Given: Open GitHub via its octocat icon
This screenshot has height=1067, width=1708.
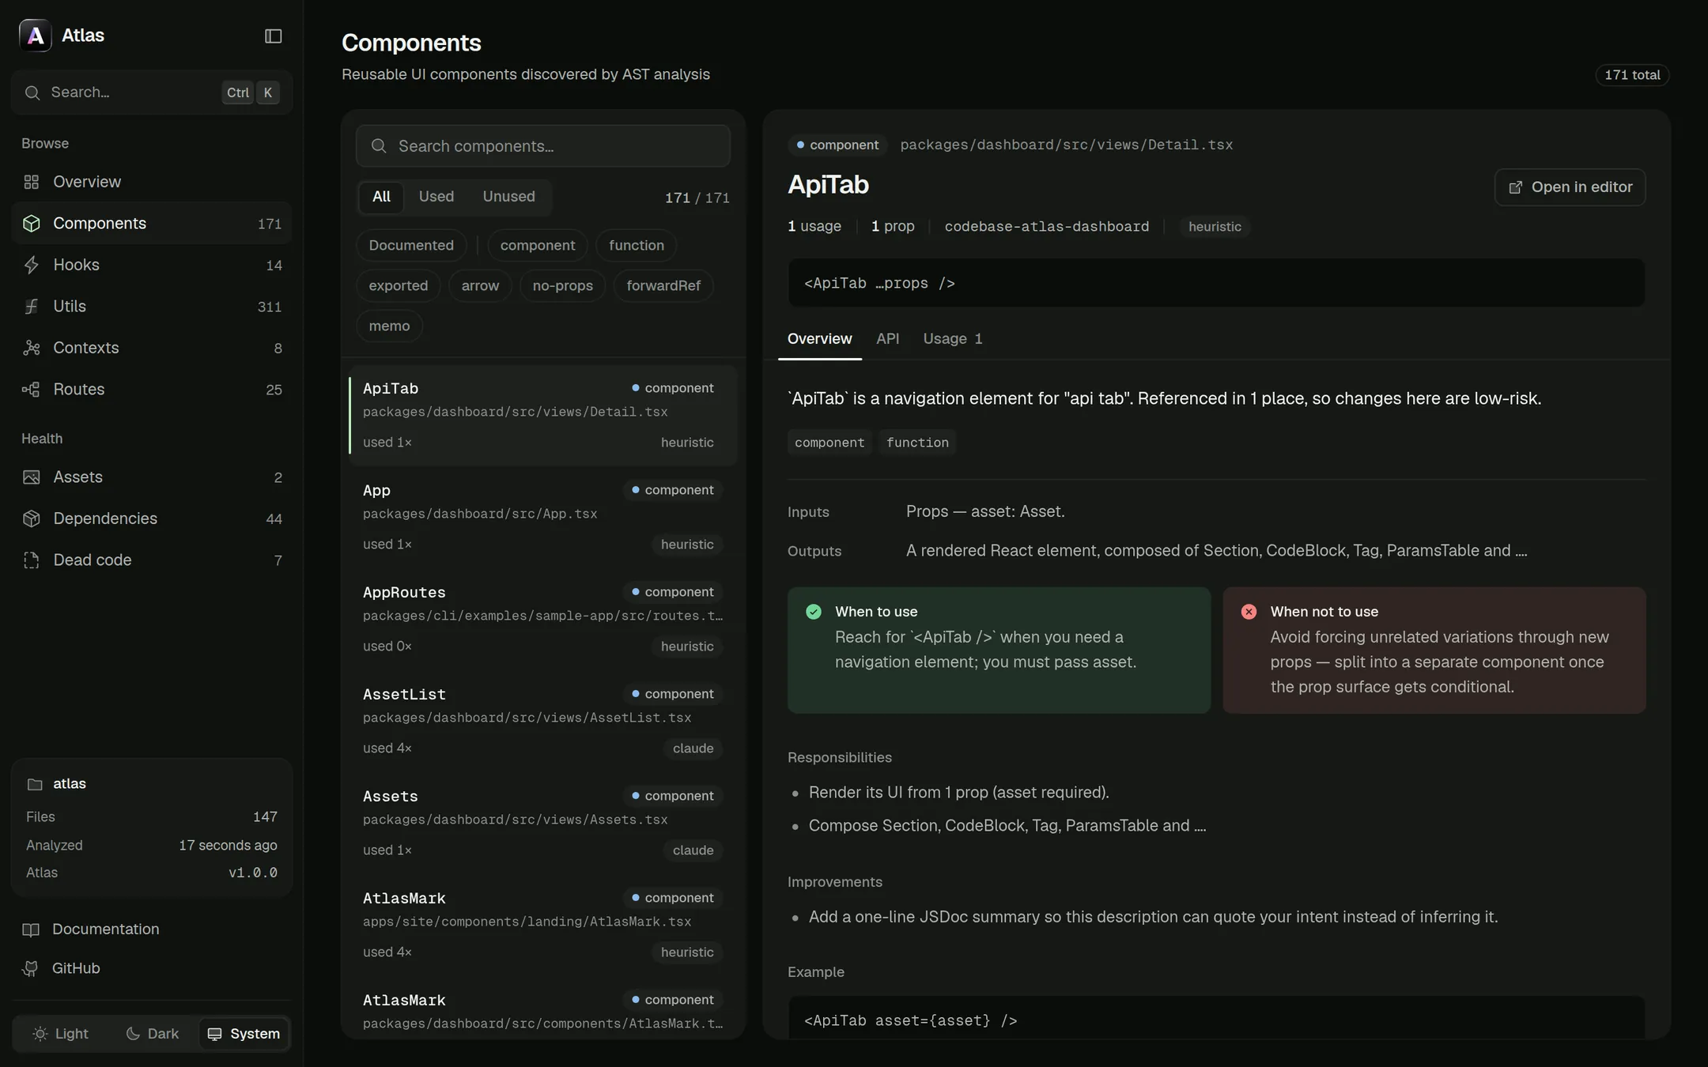Looking at the screenshot, I should (x=31, y=968).
